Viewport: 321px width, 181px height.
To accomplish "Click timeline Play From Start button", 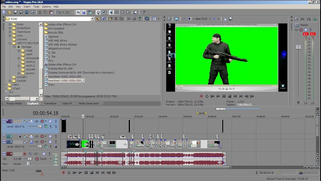I will tap(74, 173).
